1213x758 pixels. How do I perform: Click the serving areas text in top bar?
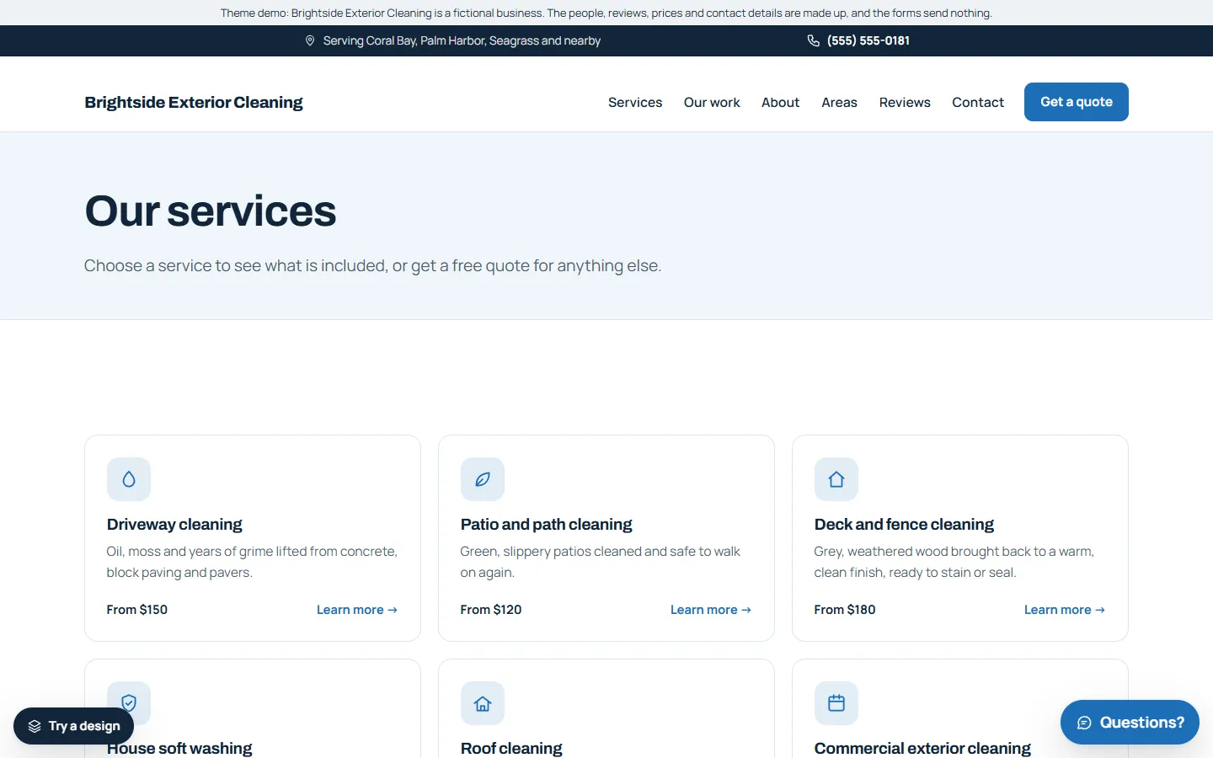pyautogui.click(x=462, y=40)
